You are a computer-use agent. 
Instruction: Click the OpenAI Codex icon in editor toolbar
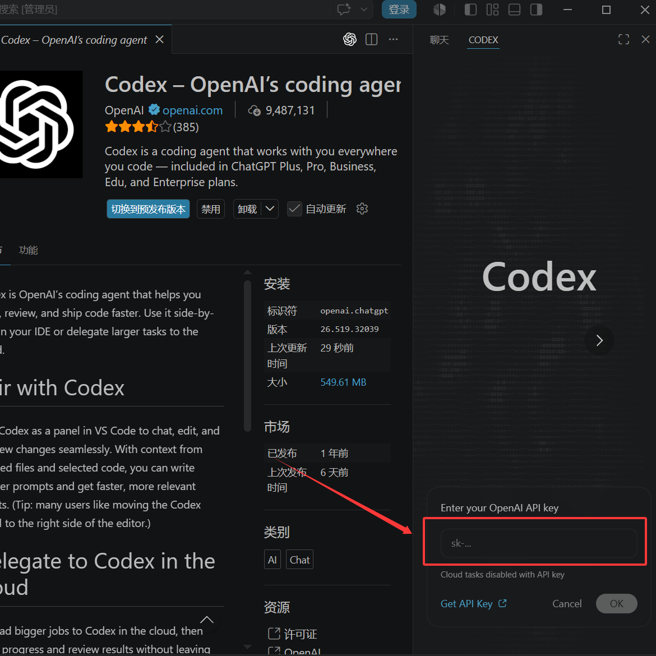coord(350,39)
